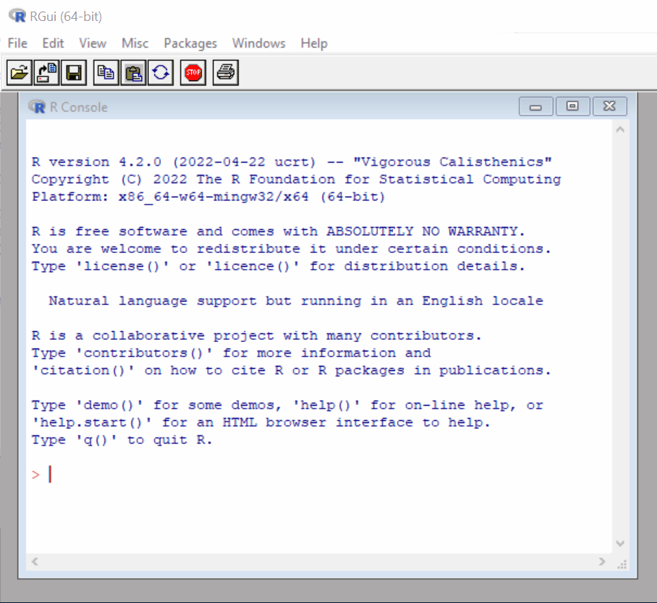Click the 'Natural language support' line

pos(296,301)
